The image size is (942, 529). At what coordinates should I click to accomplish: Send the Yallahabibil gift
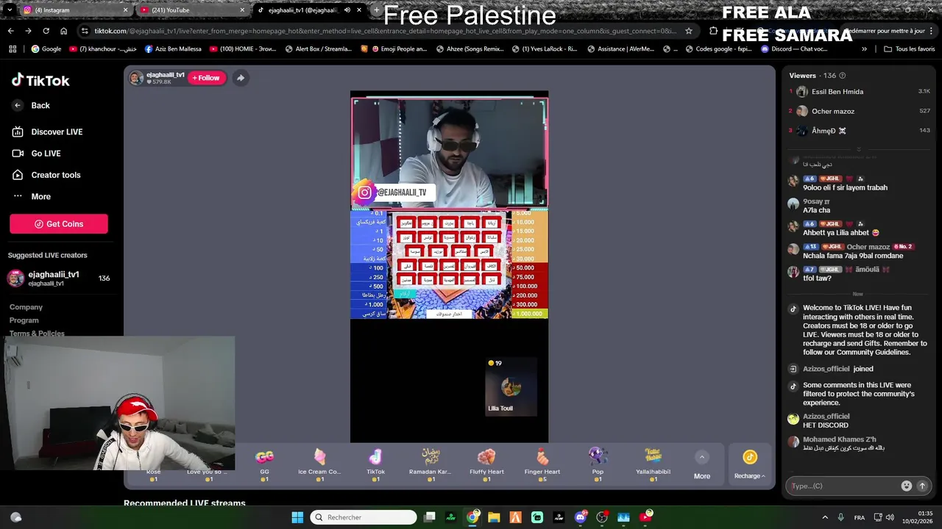653,464
